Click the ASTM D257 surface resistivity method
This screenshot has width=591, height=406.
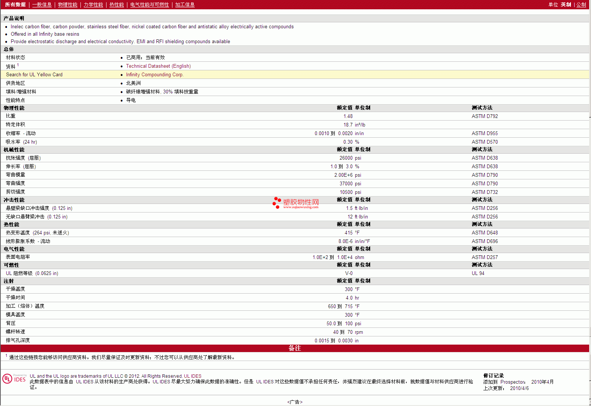tap(484, 257)
